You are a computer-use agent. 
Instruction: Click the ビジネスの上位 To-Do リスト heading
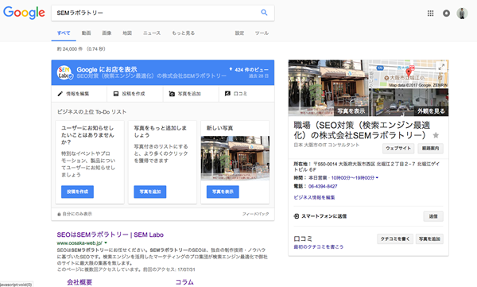(92, 111)
